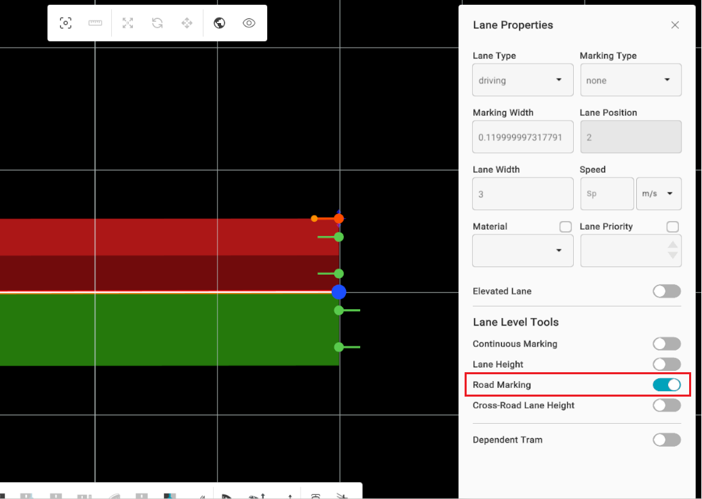This screenshot has height=499, width=702.
Task: Click the scale expand-arrows tool icon
Action: 128,23
